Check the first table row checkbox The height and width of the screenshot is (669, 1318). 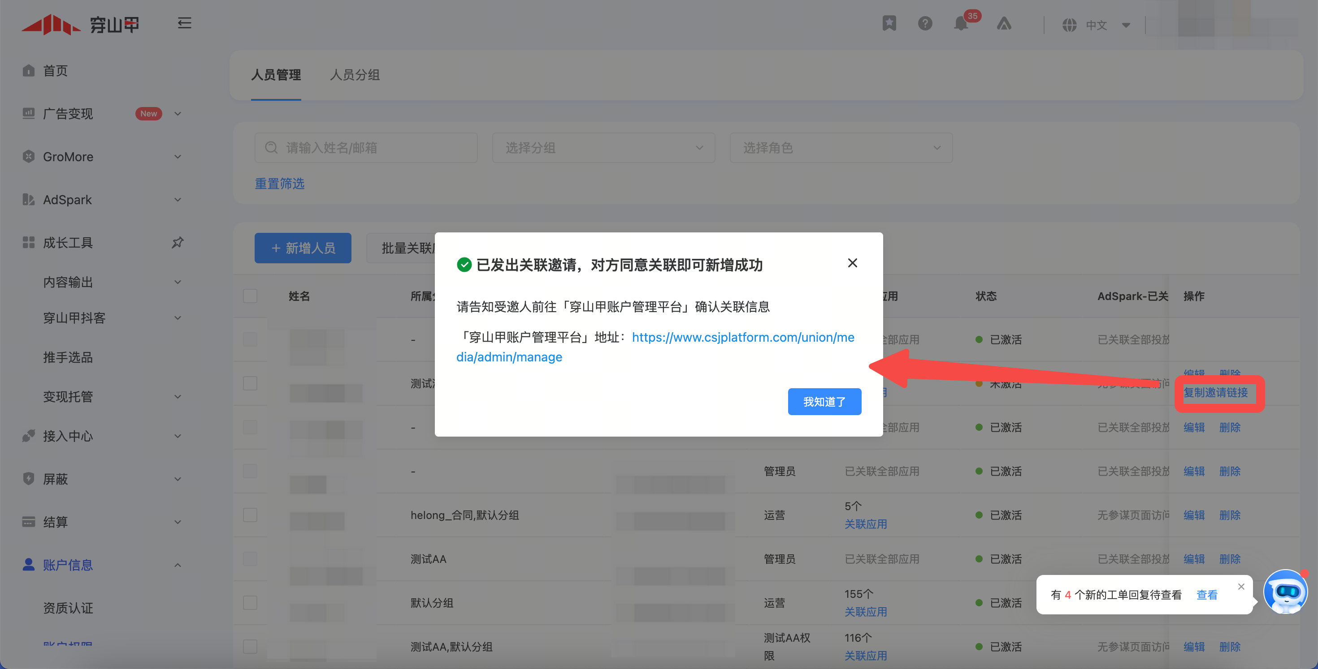coord(250,339)
